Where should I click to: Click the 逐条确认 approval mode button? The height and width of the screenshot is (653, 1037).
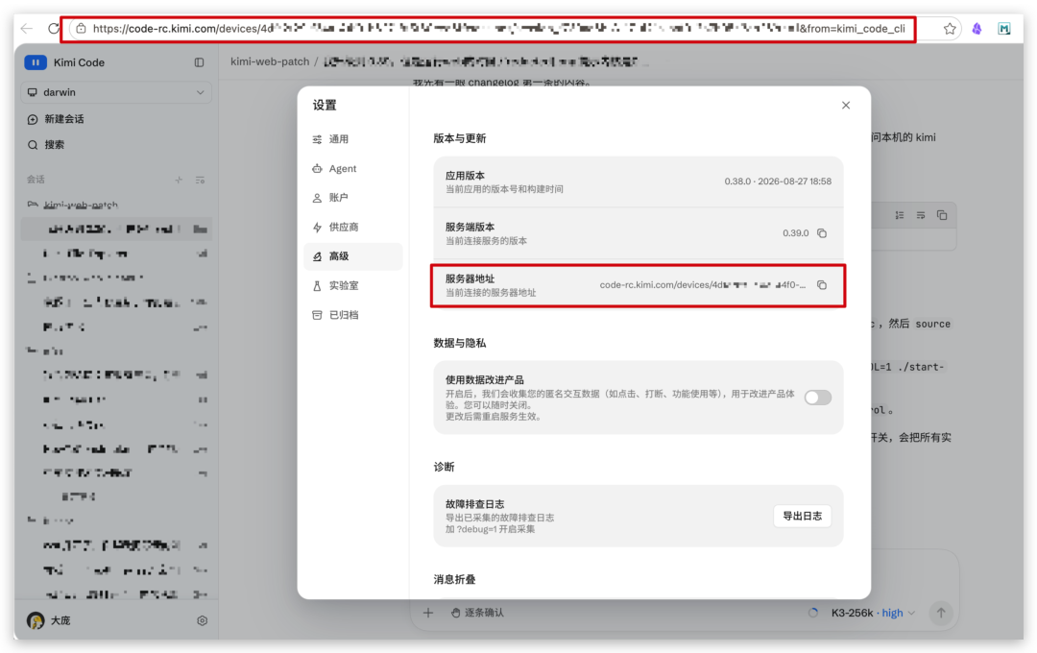477,613
